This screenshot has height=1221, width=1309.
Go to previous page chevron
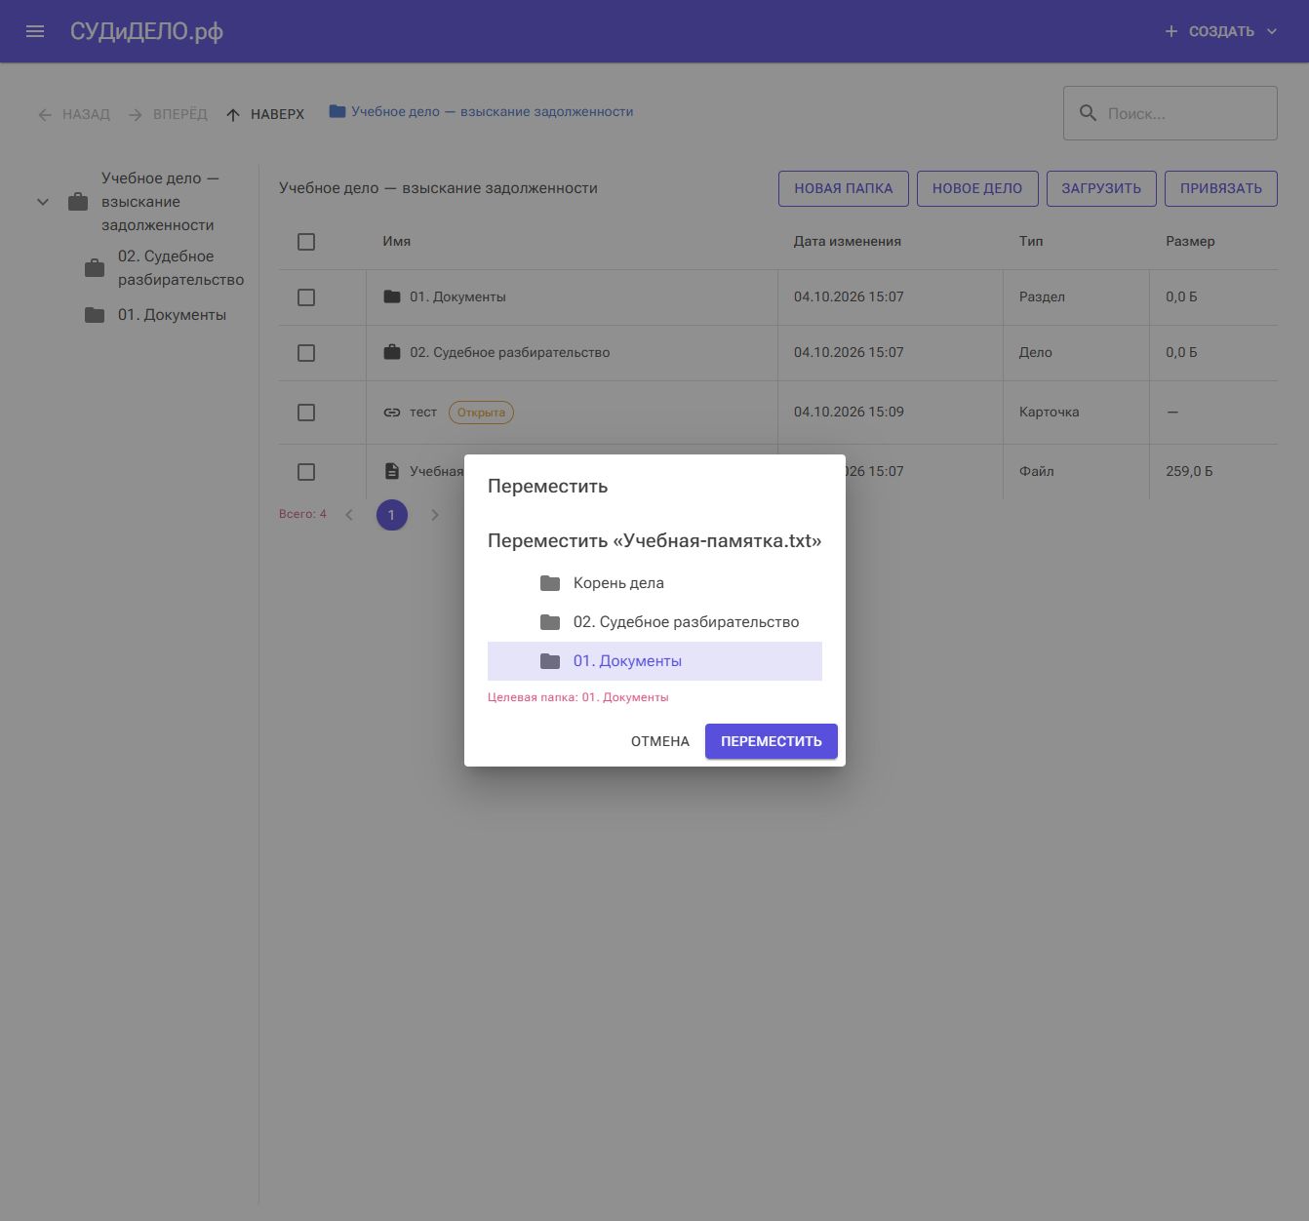tap(349, 515)
